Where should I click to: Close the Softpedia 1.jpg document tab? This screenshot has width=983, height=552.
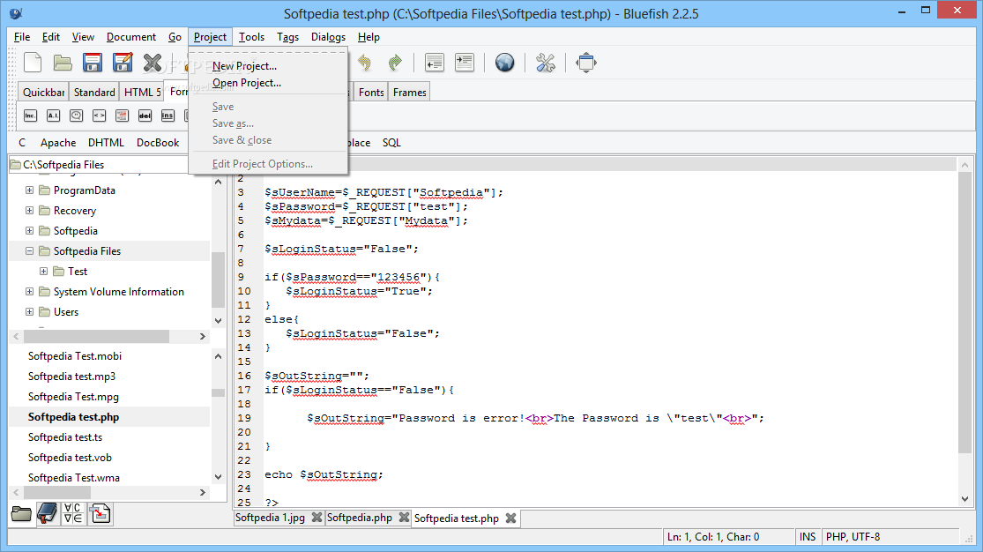316,518
